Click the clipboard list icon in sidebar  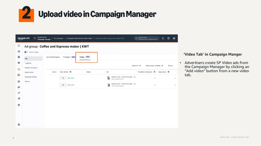coord(19,57)
